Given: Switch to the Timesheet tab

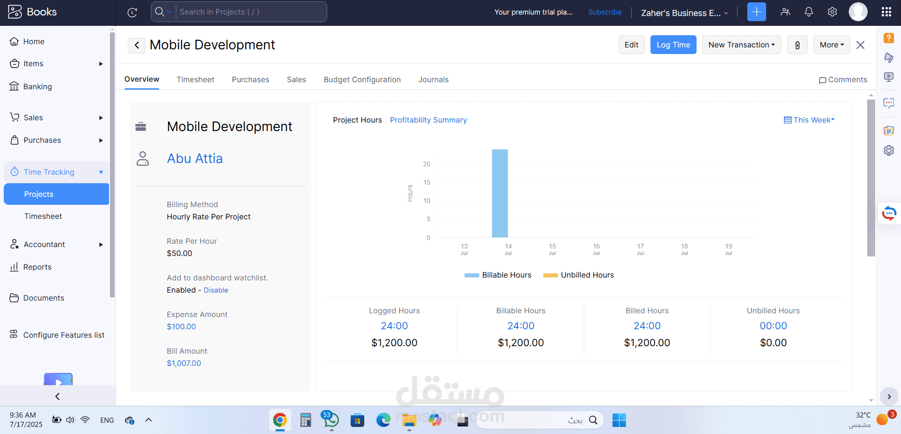Looking at the screenshot, I should tap(195, 80).
